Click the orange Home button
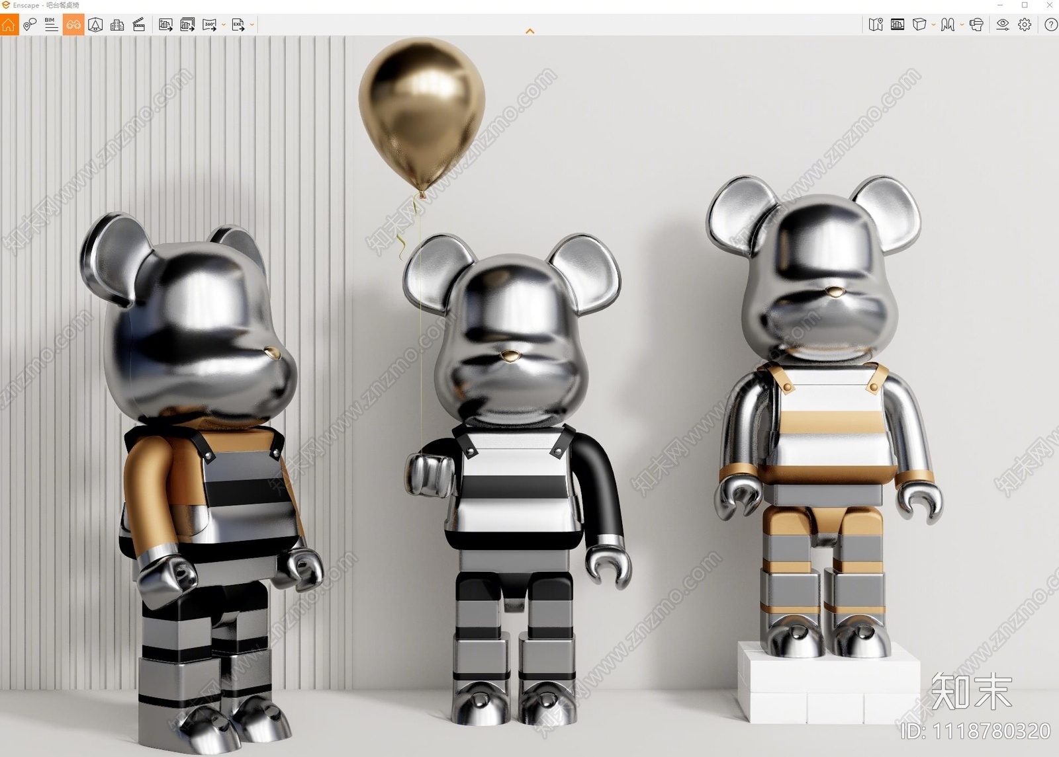This screenshot has width=1059, height=757. point(9,25)
